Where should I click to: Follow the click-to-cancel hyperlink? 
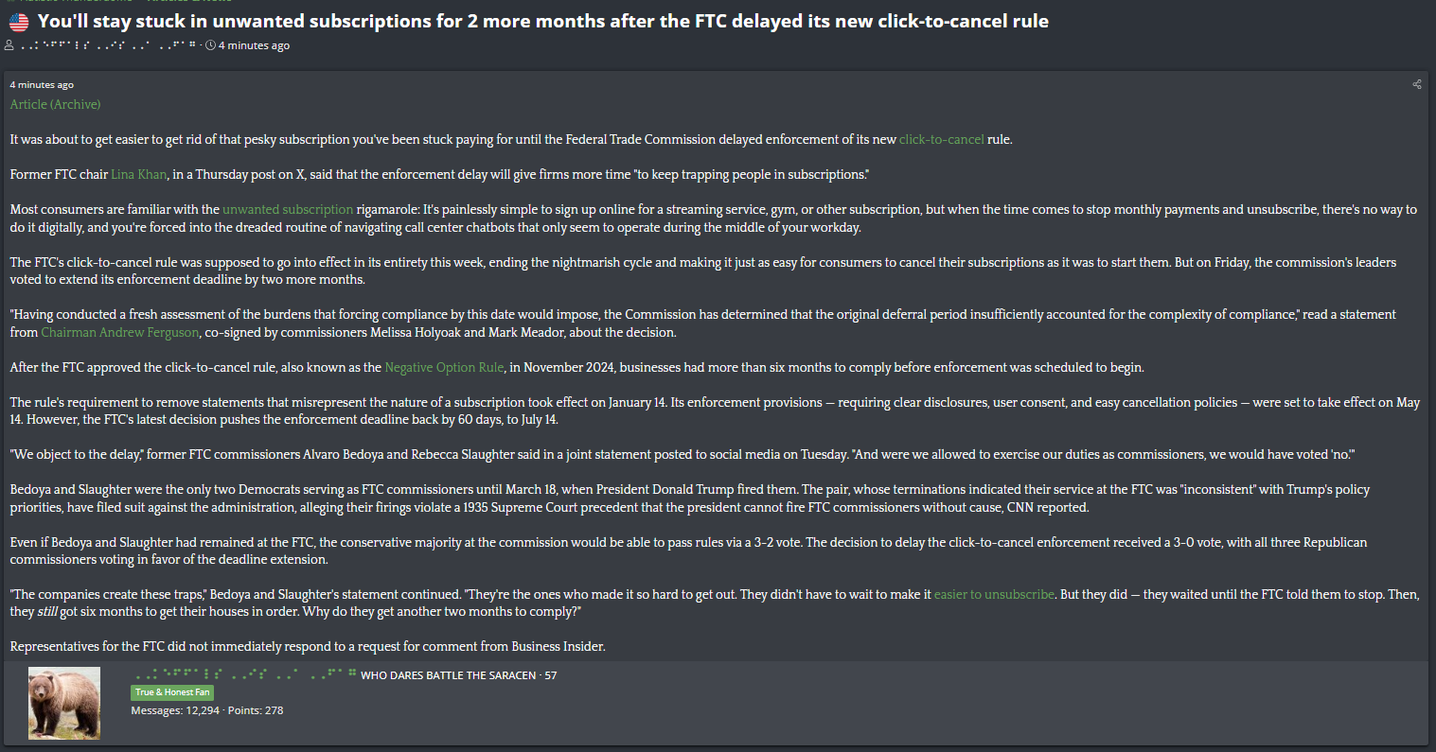coord(942,139)
